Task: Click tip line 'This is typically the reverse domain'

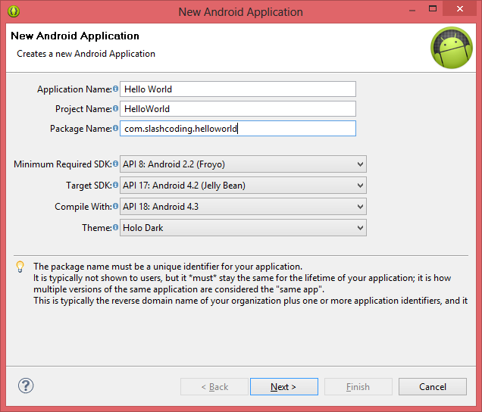Action: tap(251, 301)
